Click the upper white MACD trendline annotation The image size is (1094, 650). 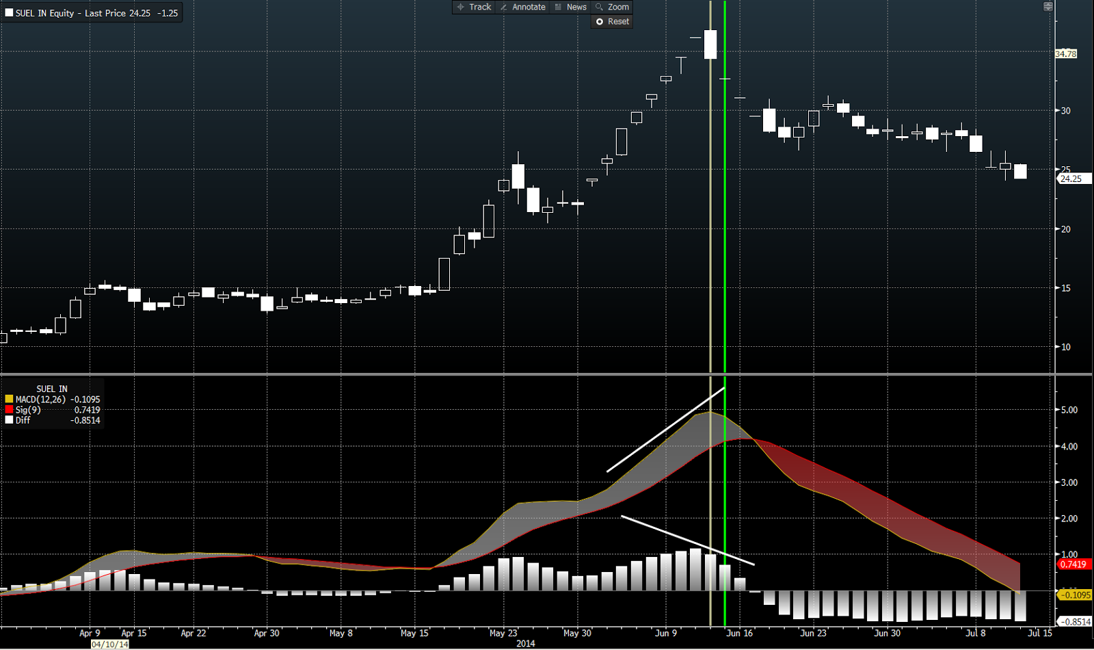665,430
